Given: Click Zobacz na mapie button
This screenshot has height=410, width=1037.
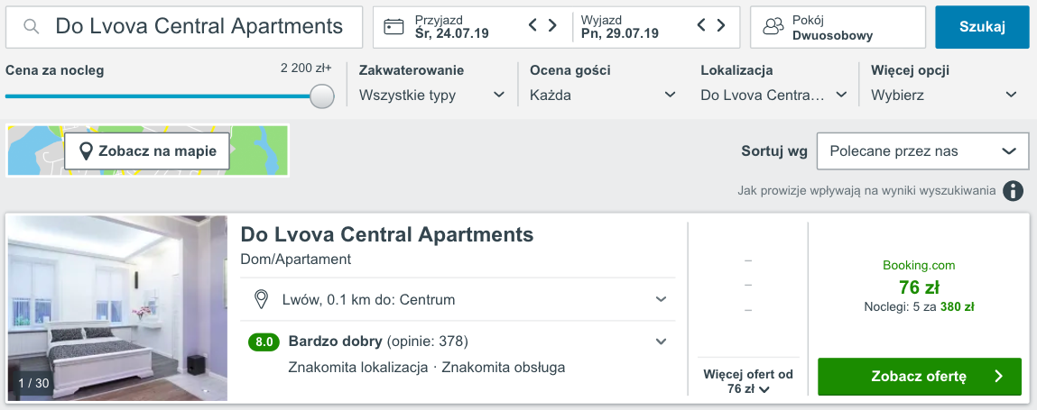Looking at the screenshot, I should [x=147, y=151].
